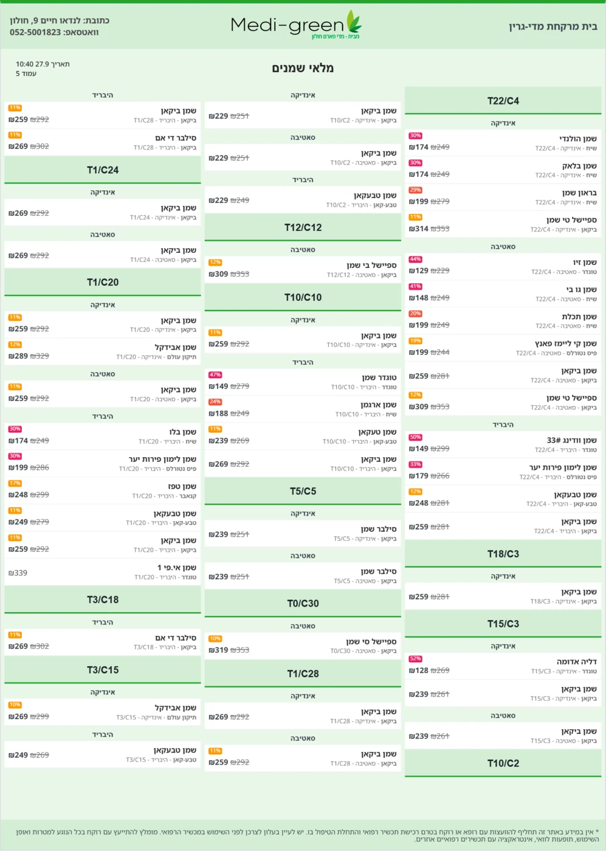Click the 44% discount badge on שמן זיו
The width and height of the screenshot is (606, 851).
[416, 260]
